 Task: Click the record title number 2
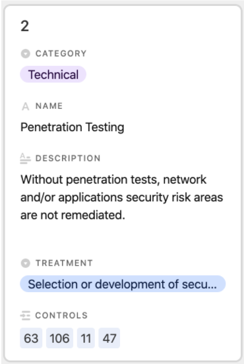point(25,26)
